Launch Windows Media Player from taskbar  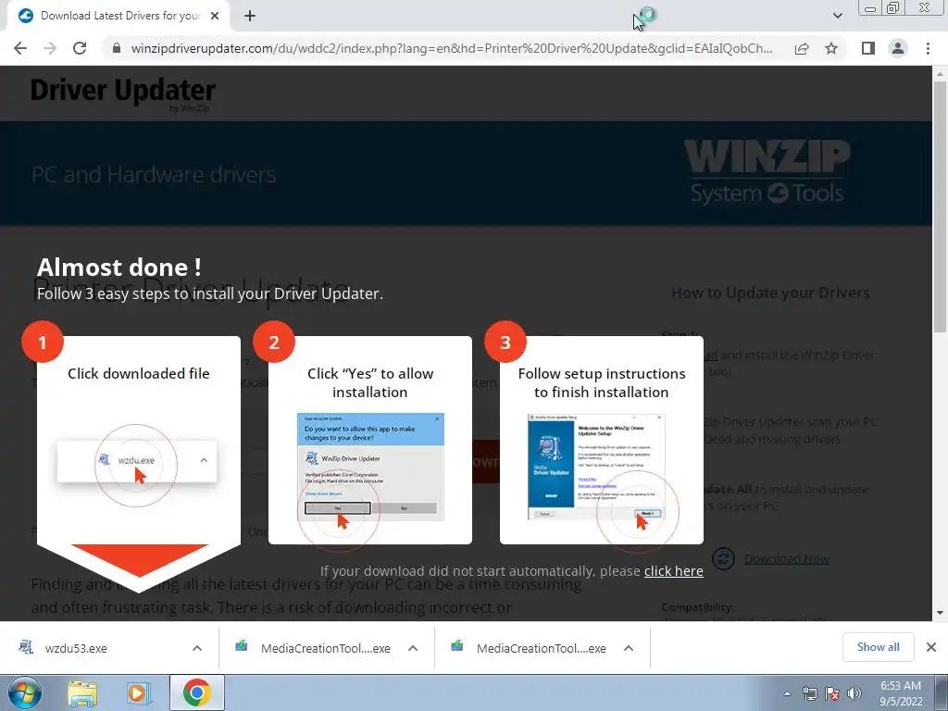tap(138, 692)
